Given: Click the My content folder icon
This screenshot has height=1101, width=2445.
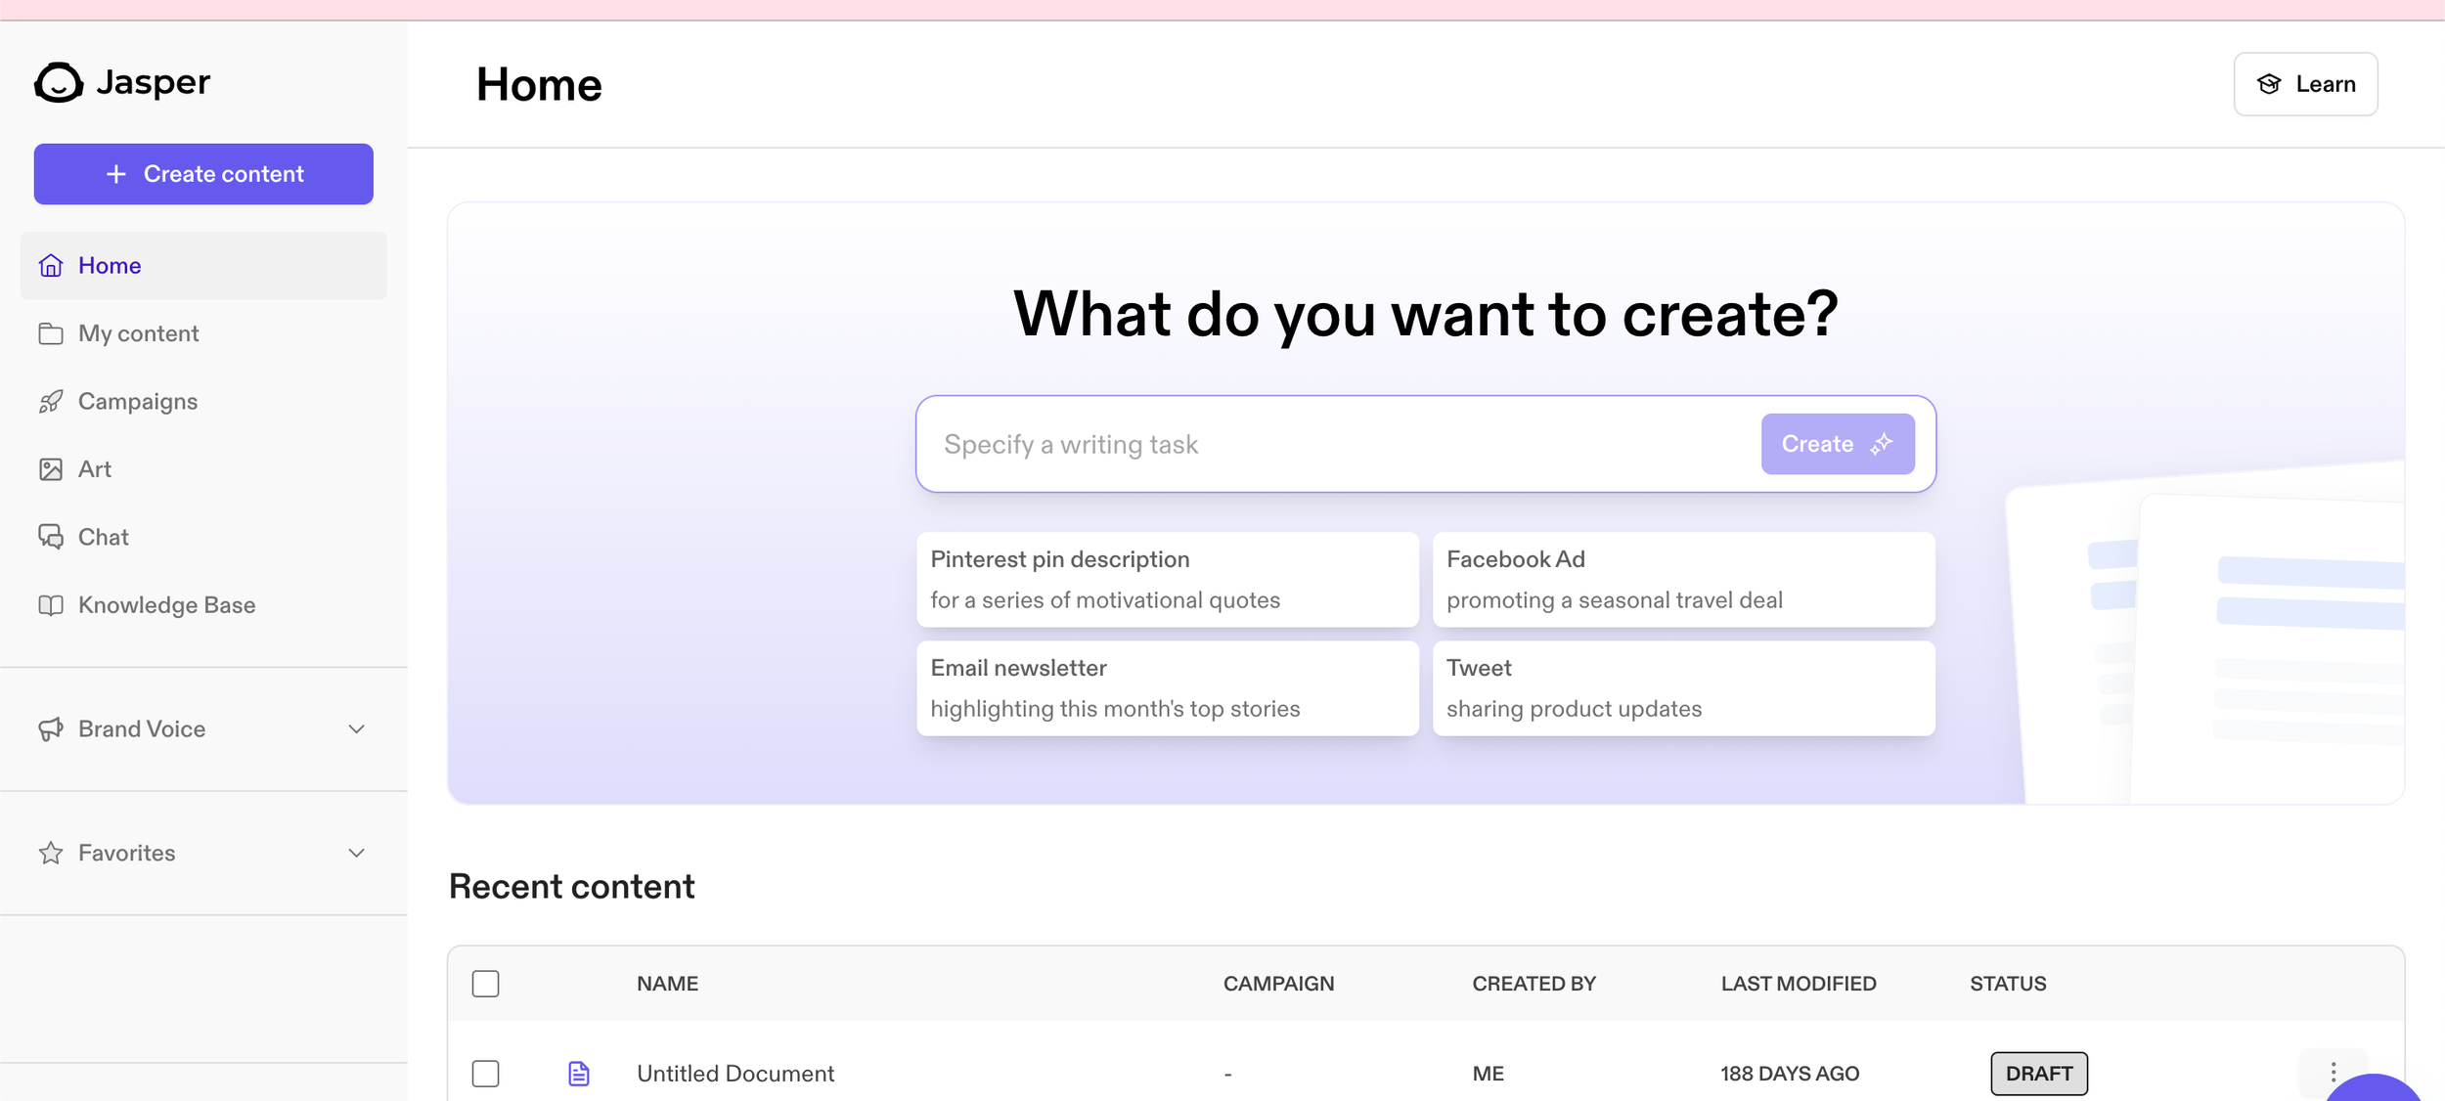Looking at the screenshot, I should (51, 333).
